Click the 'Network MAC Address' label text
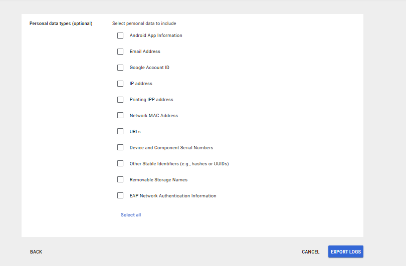This screenshot has width=406, height=266. click(153, 116)
